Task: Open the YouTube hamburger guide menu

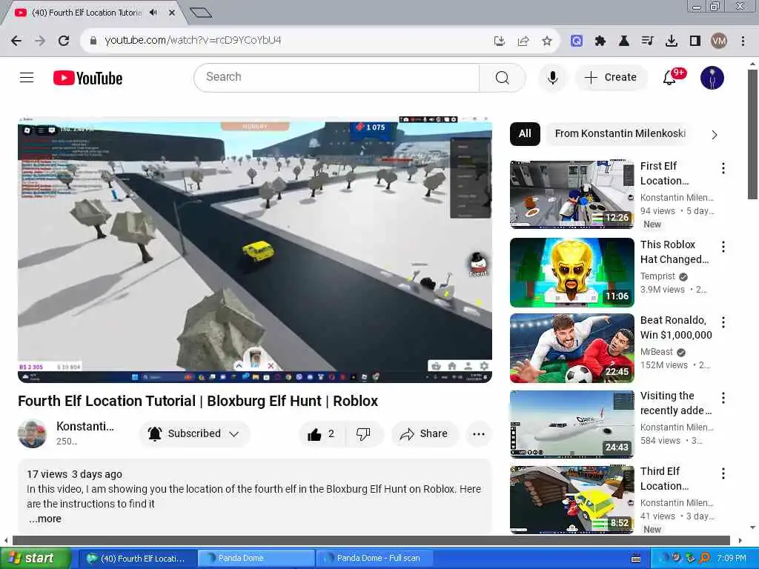Action: (27, 77)
